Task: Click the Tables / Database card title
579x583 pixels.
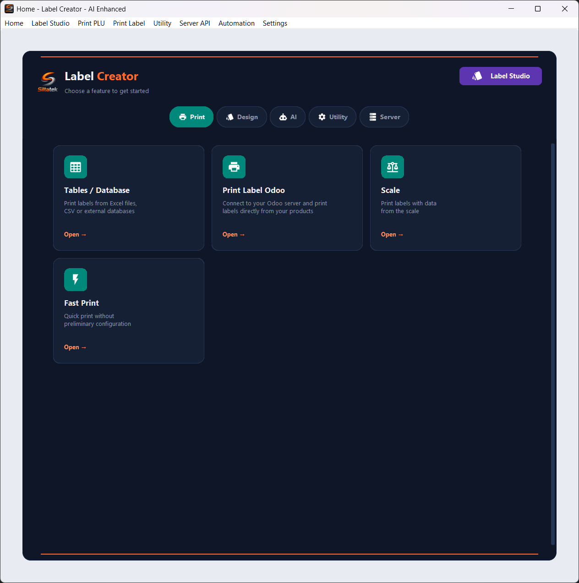Action: pyautogui.click(x=97, y=190)
